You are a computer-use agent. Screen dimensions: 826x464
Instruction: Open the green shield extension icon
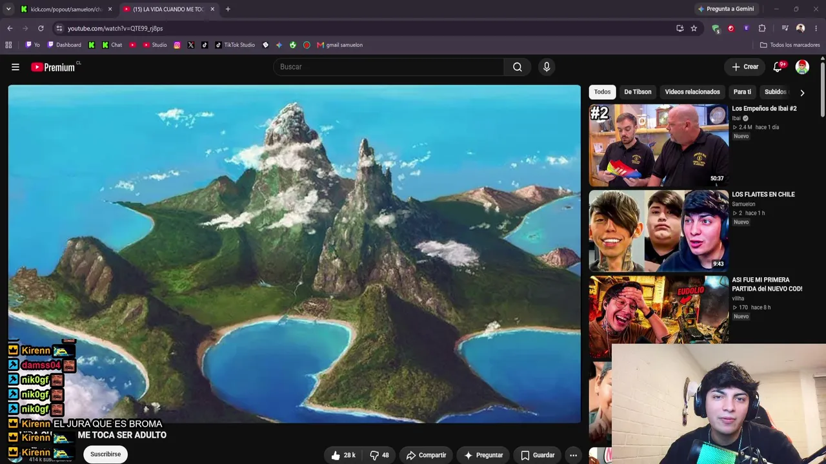(x=716, y=28)
